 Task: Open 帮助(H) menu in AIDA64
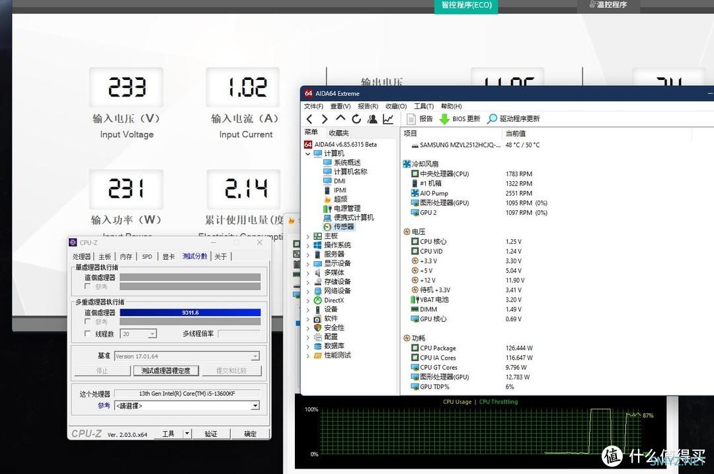pos(452,106)
